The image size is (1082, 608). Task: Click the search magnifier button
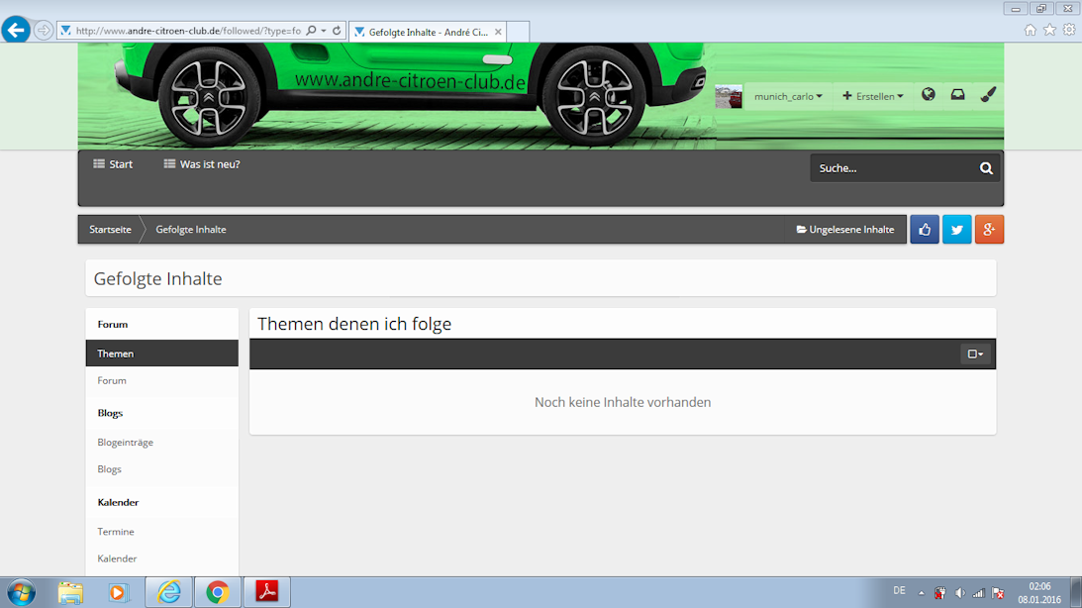[x=986, y=168]
